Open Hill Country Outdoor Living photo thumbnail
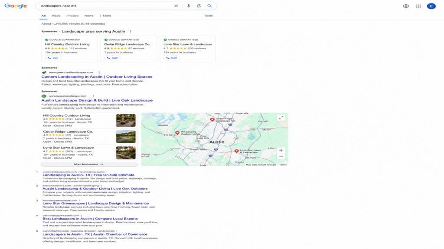The image size is (444, 249). [x=126, y=121]
